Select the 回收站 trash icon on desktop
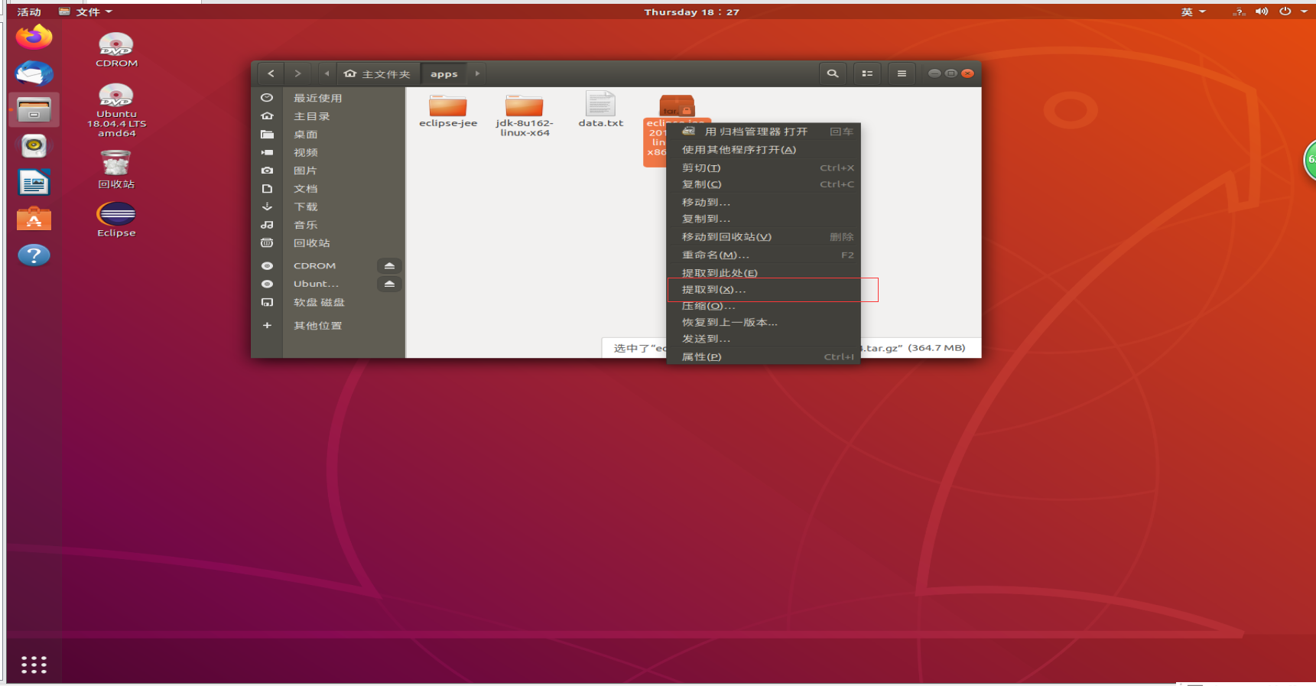Image resolution: width=1316 pixels, height=686 pixels. 116,169
